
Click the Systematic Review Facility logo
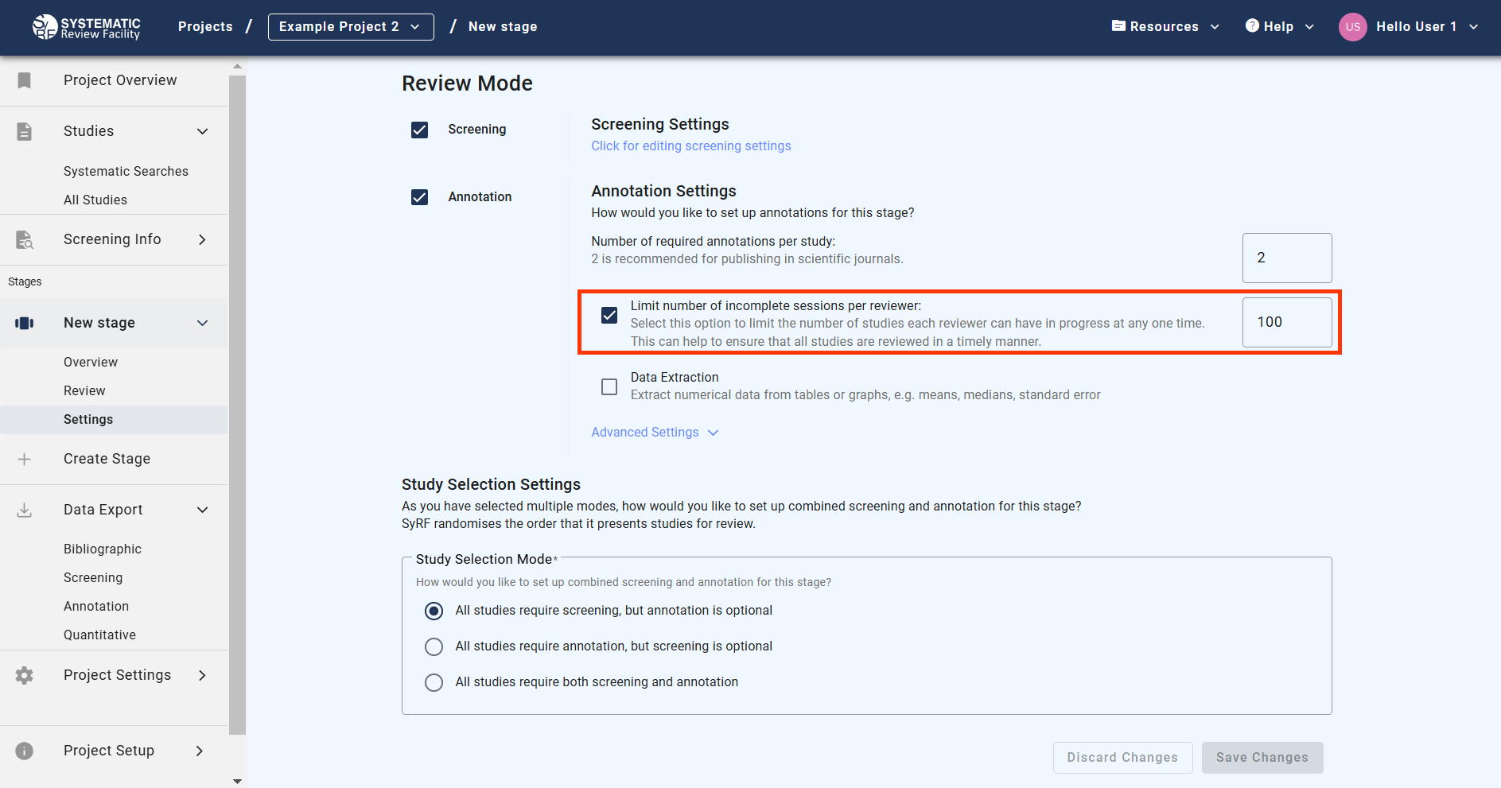click(86, 27)
